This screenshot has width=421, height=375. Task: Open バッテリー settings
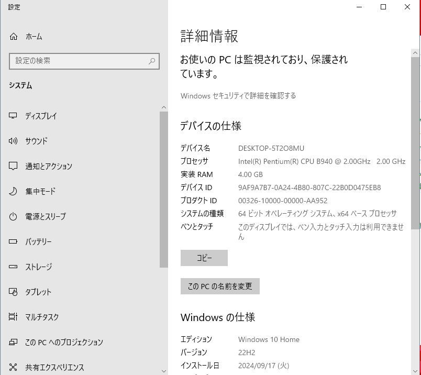[x=38, y=242]
